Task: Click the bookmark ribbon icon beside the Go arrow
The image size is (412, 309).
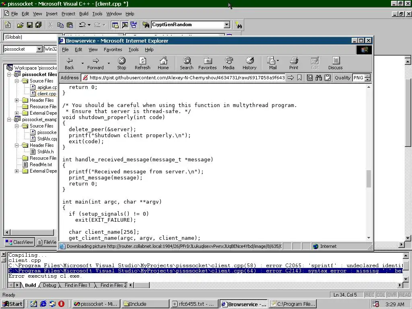Action: 299,78
